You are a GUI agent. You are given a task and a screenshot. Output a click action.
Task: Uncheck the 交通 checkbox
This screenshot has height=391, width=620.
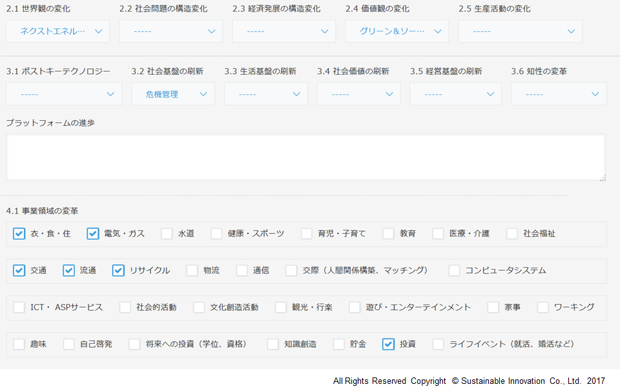click(19, 270)
